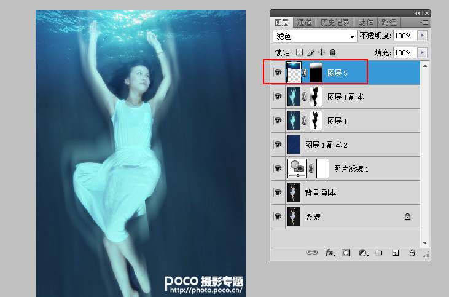Switch to 图层 tab
This screenshot has height=297, width=449.
pos(281,22)
